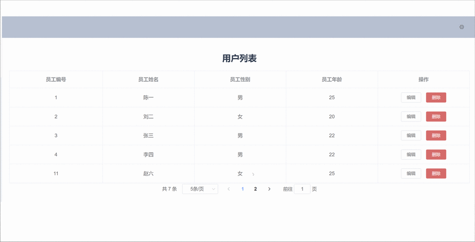Remove employee 李四 using 删除
The image size is (475, 242).
[x=436, y=154]
